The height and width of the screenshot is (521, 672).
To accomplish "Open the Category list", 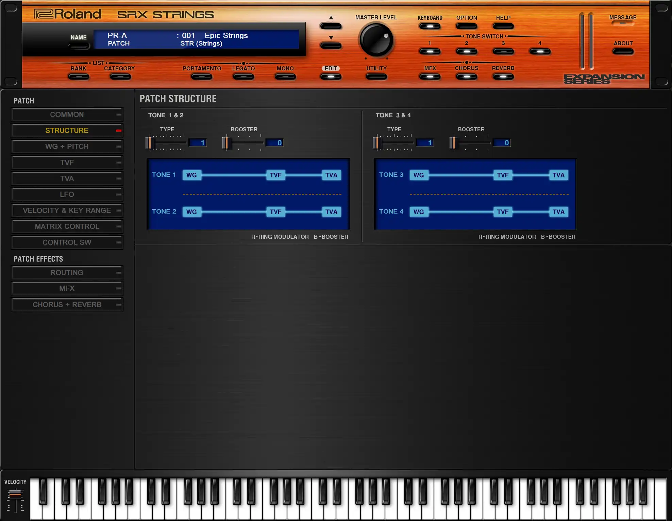I will pos(120,77).
